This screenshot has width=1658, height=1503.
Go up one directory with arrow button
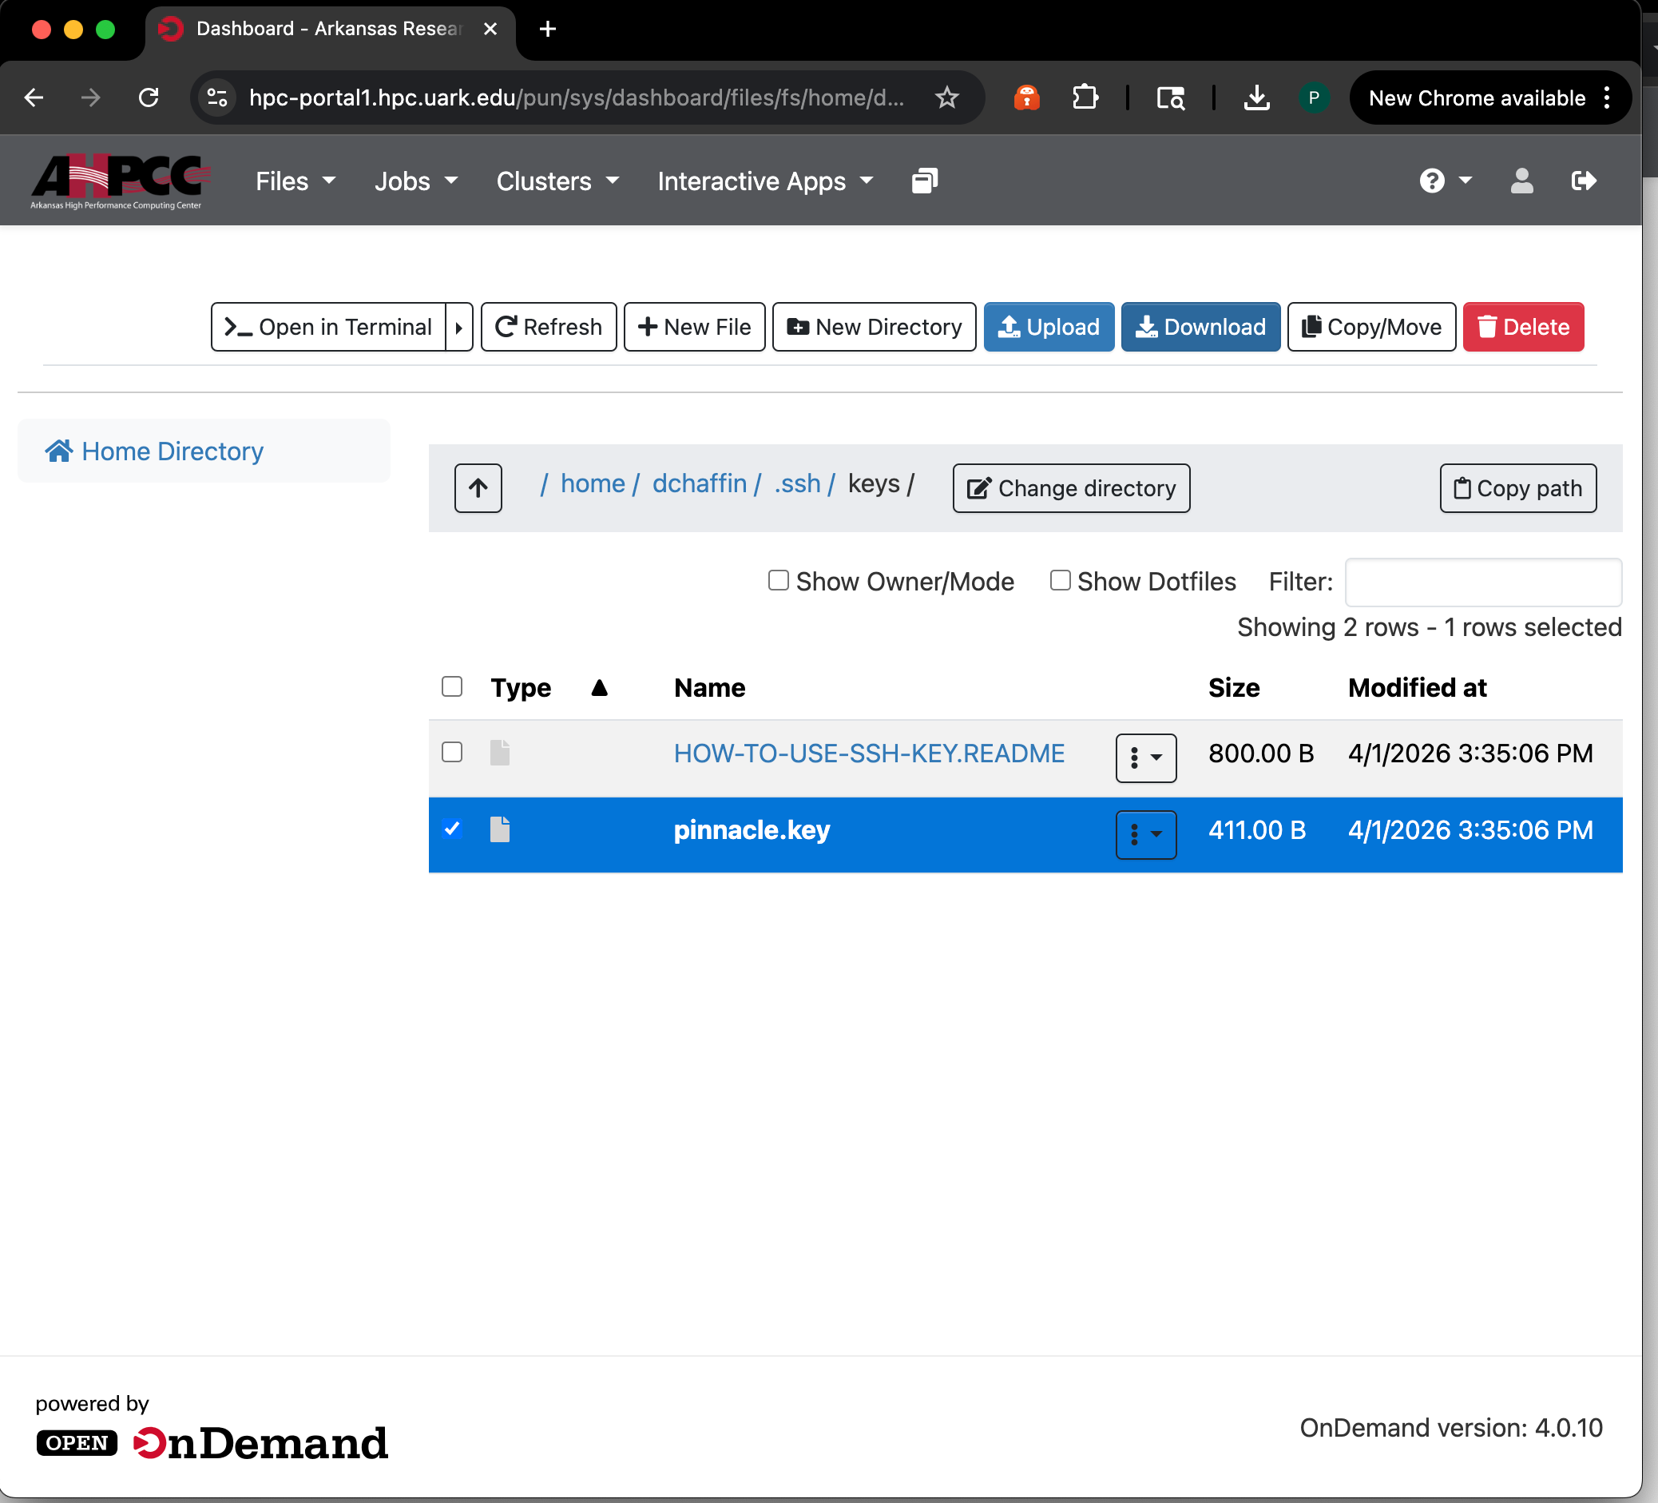pyautogui.click(x=478, y=488)
